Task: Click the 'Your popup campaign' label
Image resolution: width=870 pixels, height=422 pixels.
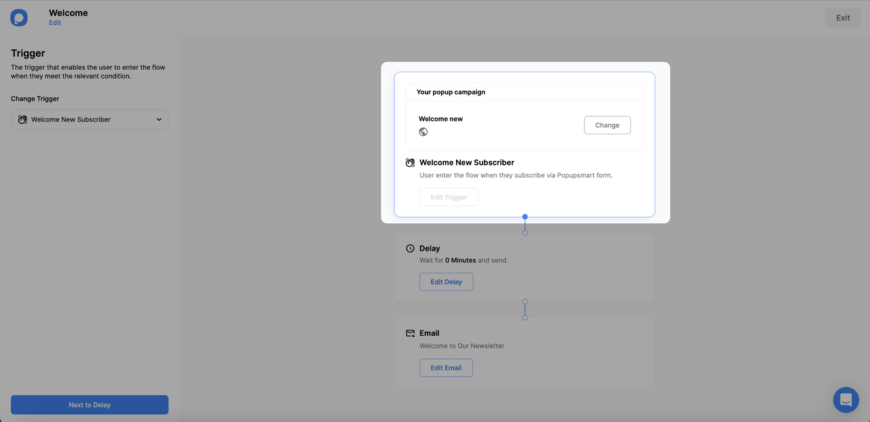Action: [451, 92]
